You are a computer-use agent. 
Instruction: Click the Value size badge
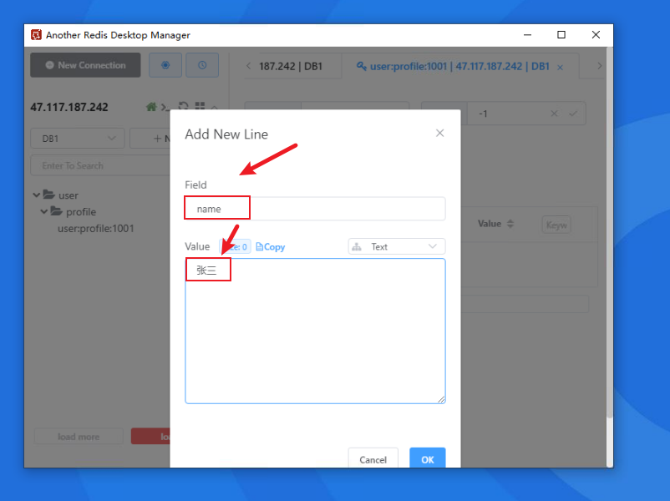(x=235, y=247)
